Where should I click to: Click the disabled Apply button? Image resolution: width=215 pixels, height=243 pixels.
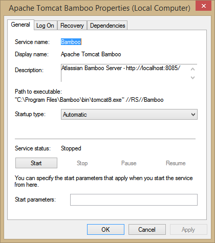click(x=188, y=230)
